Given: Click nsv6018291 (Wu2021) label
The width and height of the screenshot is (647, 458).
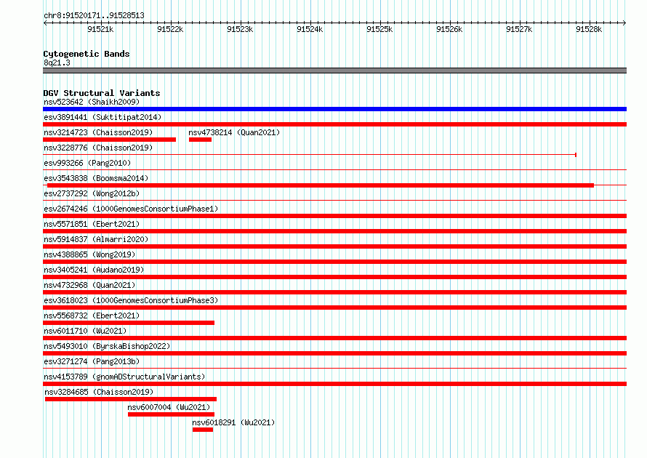Looking at the screenshot, I should point(233,422).
